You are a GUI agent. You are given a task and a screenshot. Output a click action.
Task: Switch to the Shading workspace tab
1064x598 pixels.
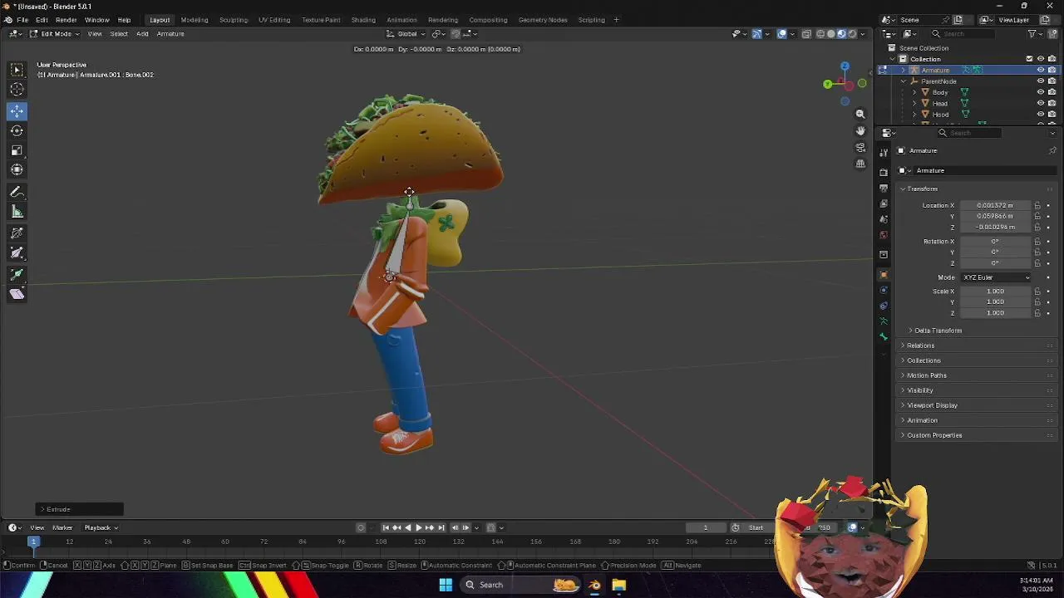(x=363, y=20)
